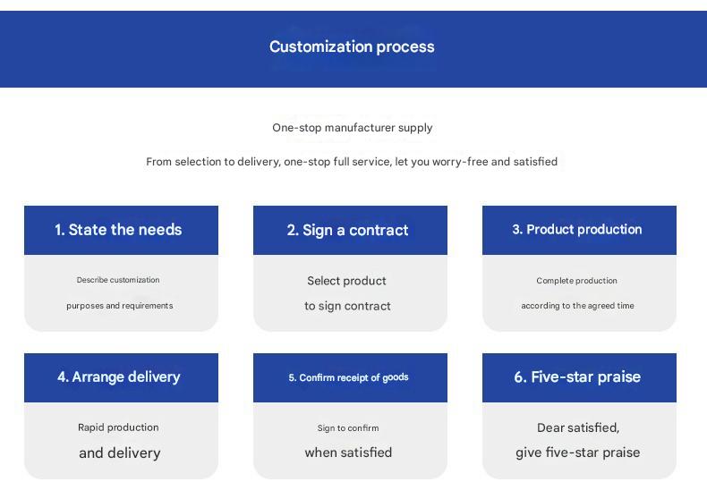This screenshot has width=707, height=499.
Task: Open the "6. Five-star praise" step header
Action: click(577, 377)
